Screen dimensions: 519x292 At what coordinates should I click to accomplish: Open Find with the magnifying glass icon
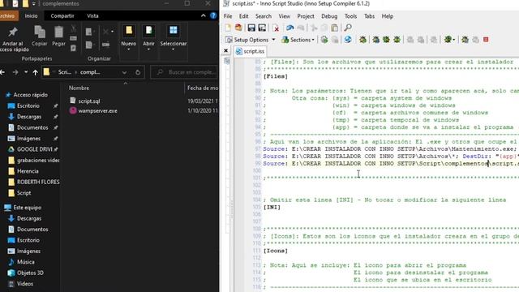click(x=348, y=28)
